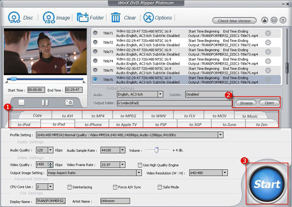Click the Start Time field

coord(36,90)
